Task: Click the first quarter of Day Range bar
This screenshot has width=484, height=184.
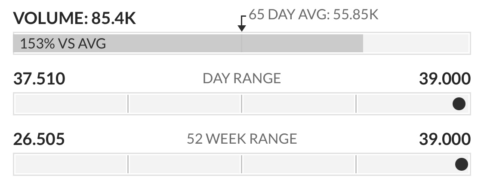Action: pyautogui.click(x=71, y=104)
